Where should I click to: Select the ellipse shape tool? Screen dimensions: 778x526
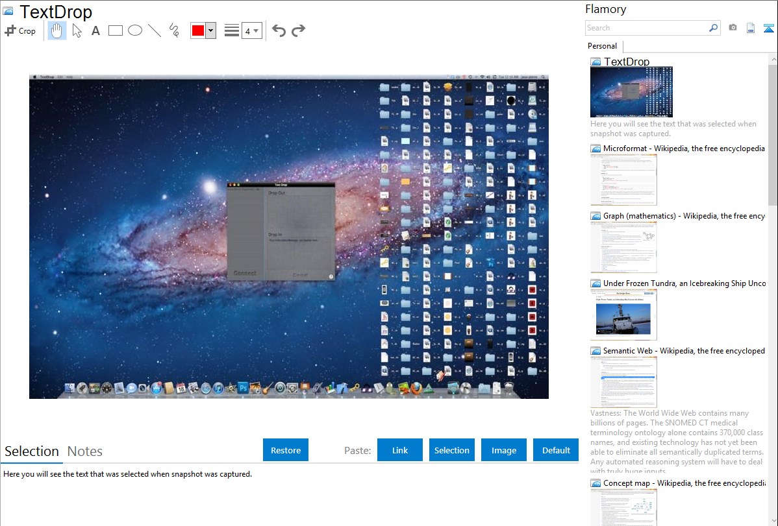(135, 30)
